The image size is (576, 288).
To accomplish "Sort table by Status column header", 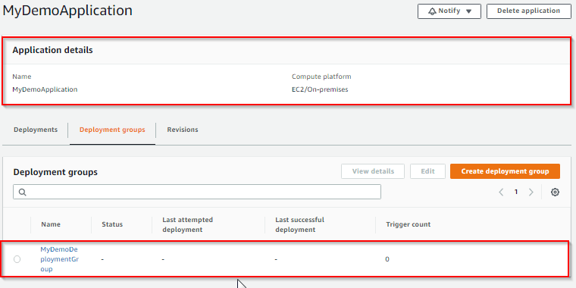I will click(112, 224).
